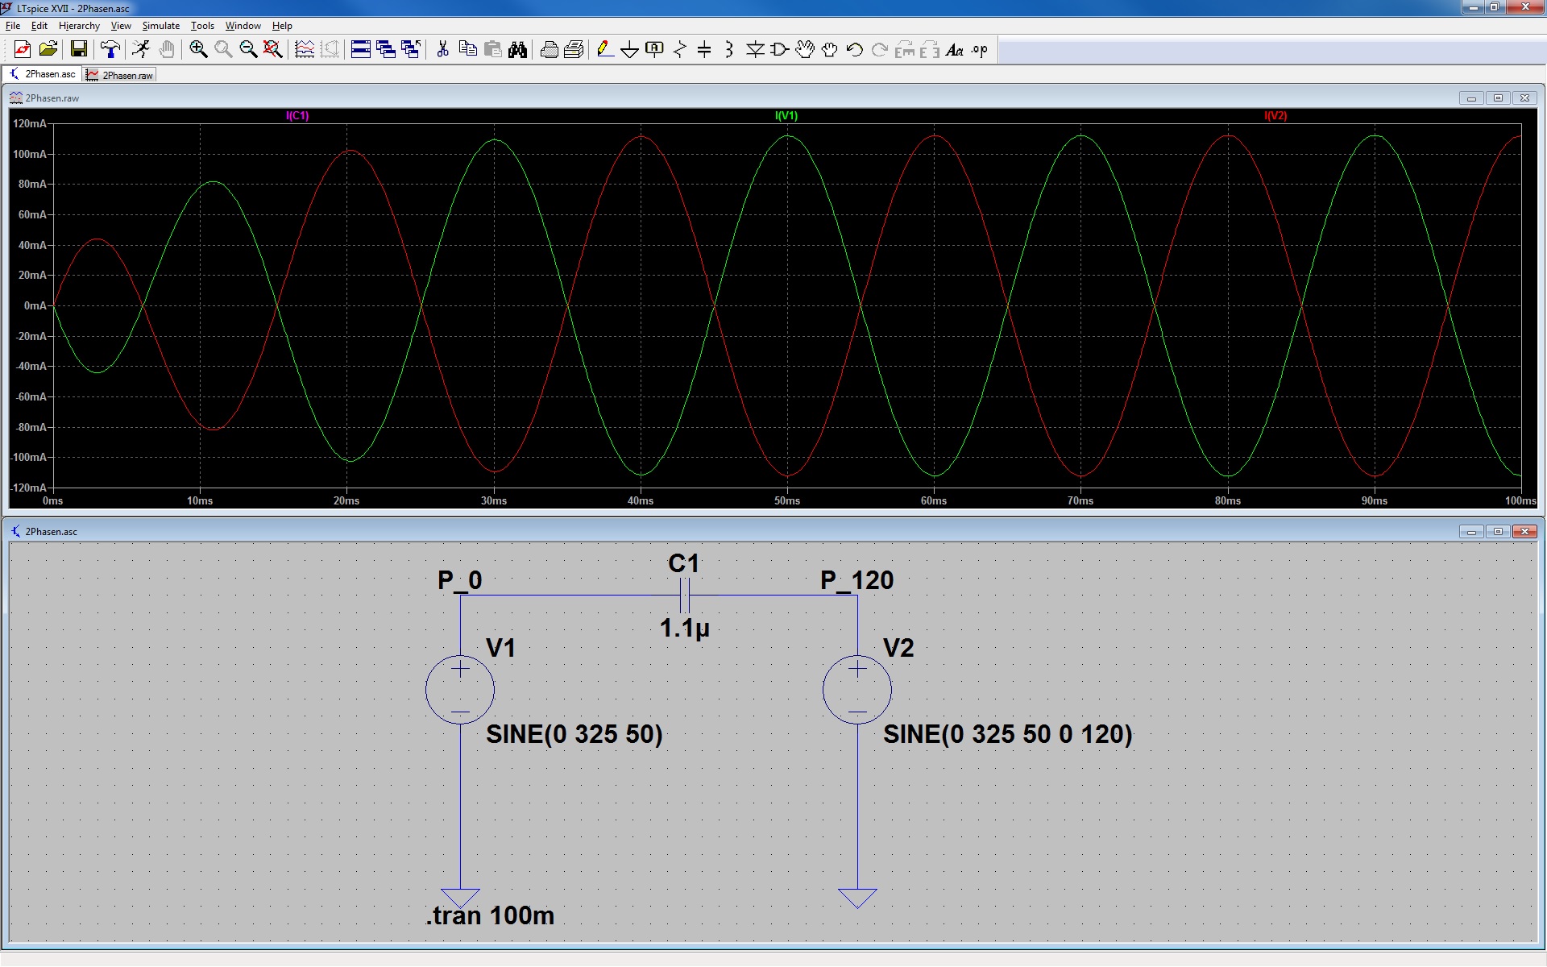The height and width of the screenshot is (967, 1547).
Task: Click the I(V2) red trace label
Action: [x=1275, y=116]
